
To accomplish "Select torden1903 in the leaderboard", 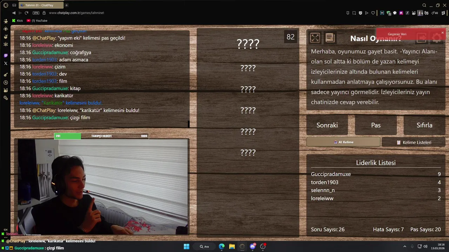I will (324, 182).
